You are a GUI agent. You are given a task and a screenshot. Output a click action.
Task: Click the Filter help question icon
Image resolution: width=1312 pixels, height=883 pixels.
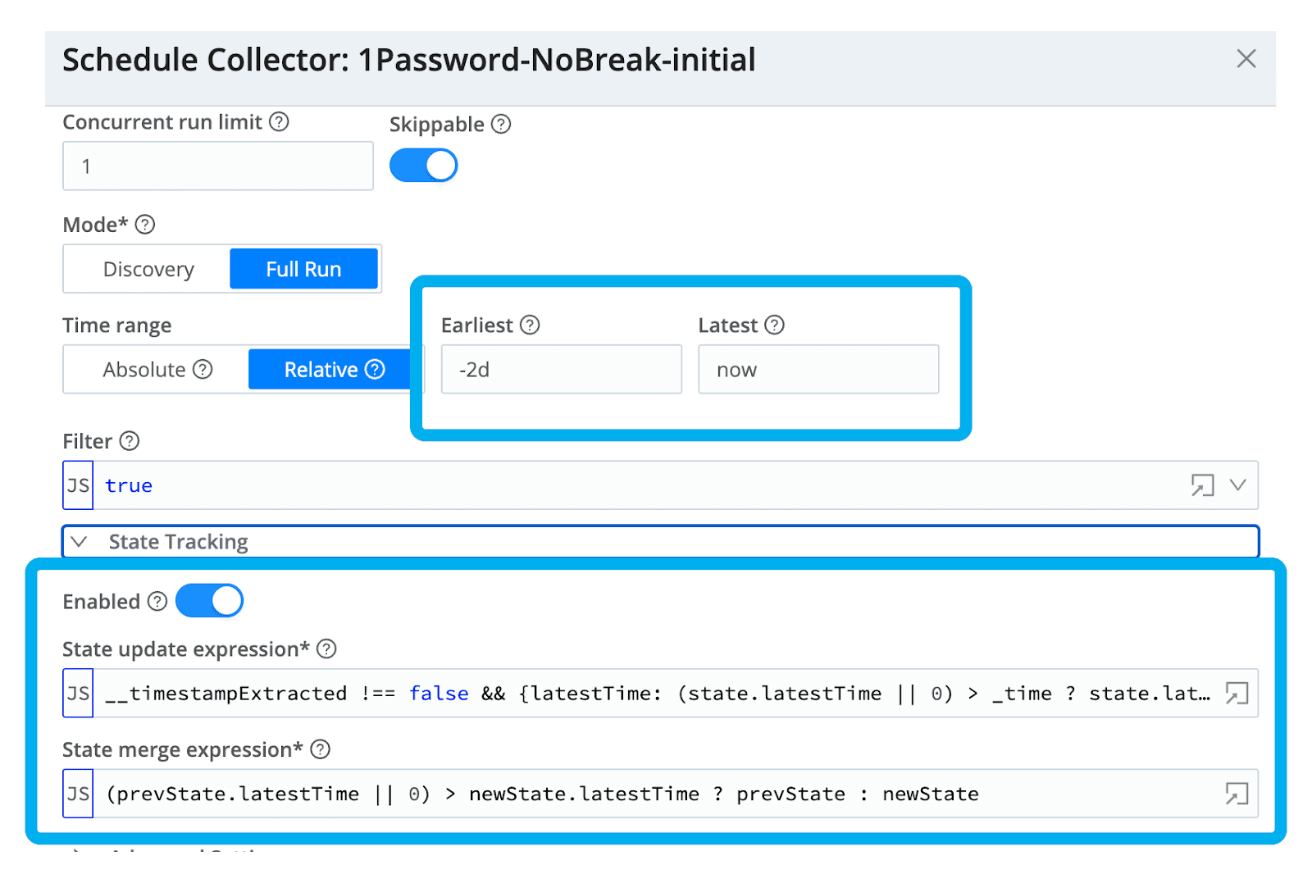coord(130,441)
